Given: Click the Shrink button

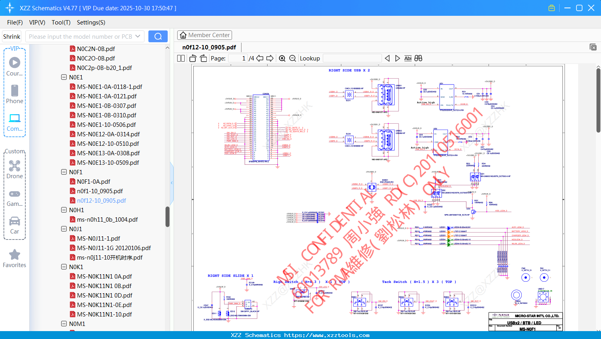Looking at the screenshot, I should click(12, 36).
